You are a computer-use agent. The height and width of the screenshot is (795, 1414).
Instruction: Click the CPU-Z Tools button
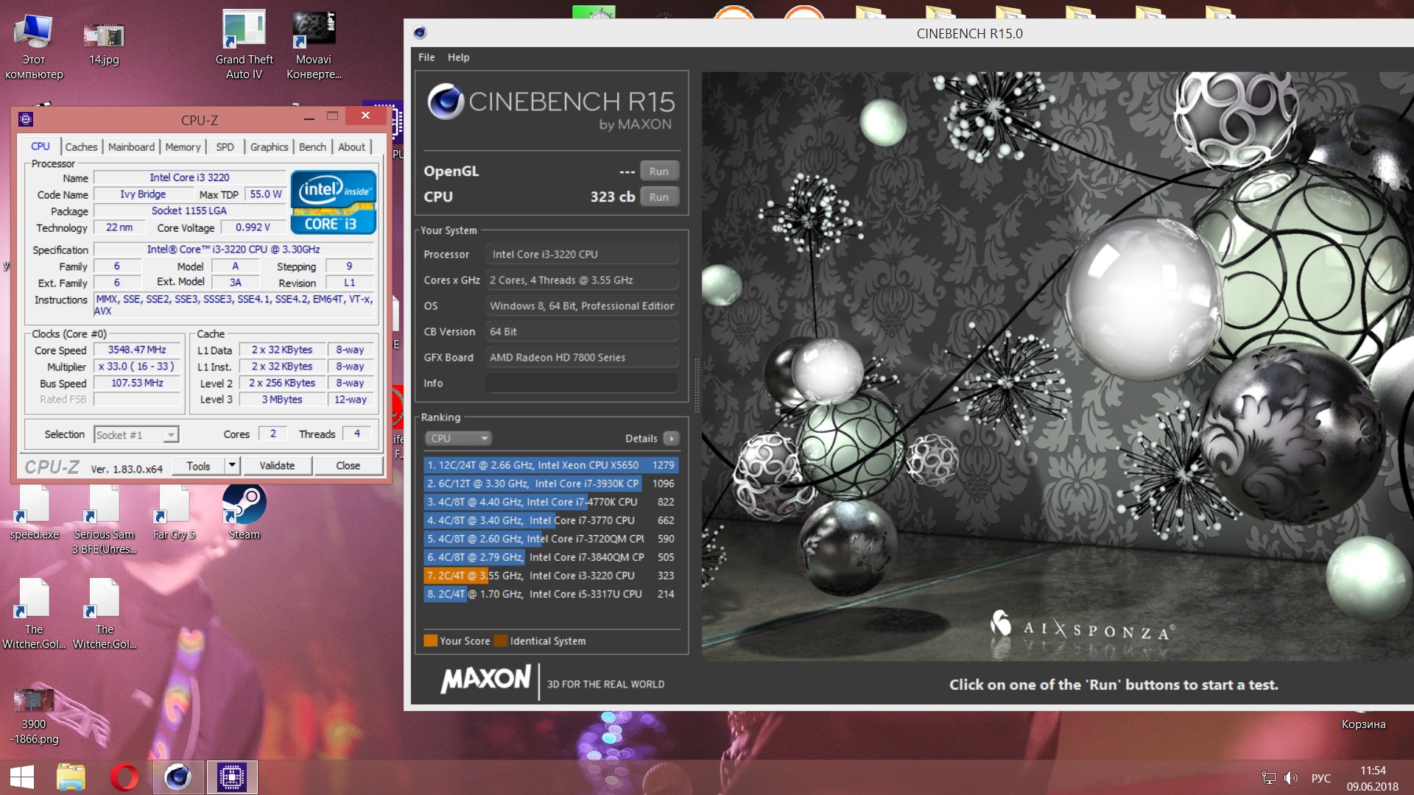point(198,466)
